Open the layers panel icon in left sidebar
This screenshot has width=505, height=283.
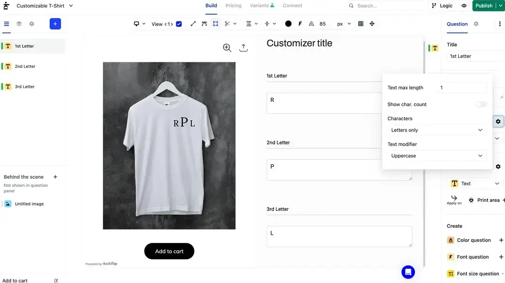pyautogui.click(x=19, y=24)
